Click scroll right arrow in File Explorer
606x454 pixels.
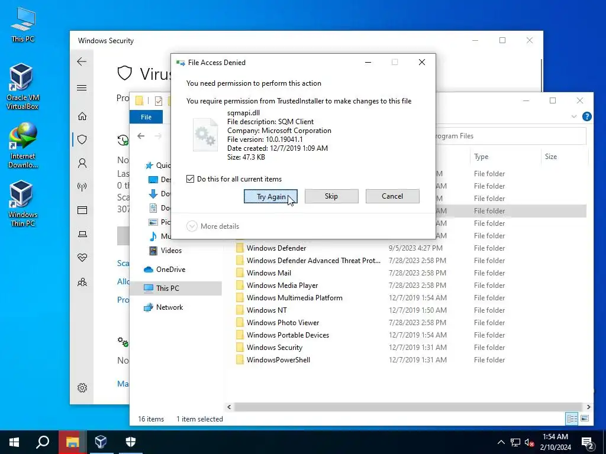(x=588, y=407)
